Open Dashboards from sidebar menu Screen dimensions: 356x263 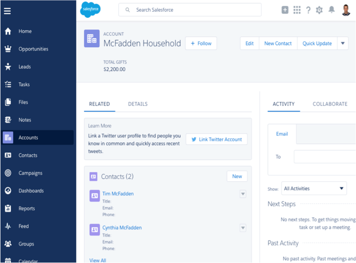(31, 191)
